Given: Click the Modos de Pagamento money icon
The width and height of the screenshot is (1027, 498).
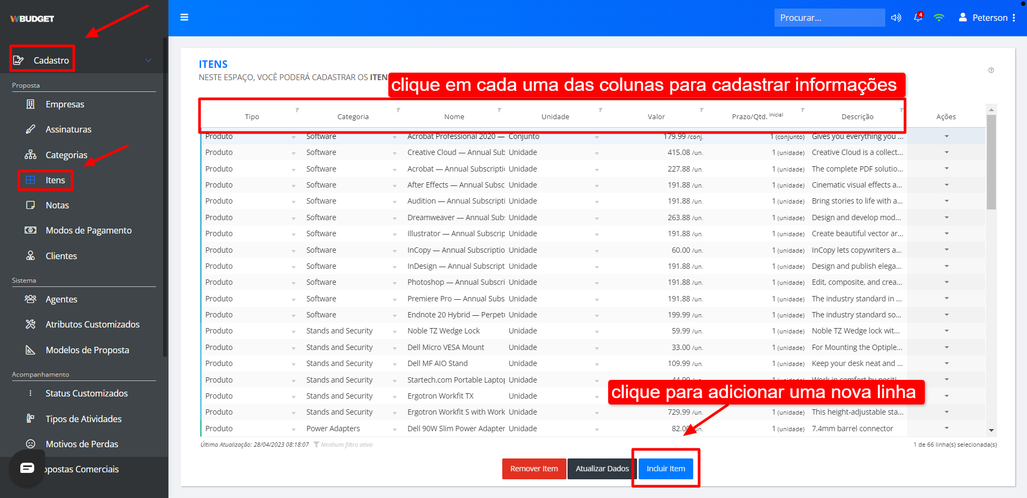Looking at the screenshot, I should (x=30, y=230).
